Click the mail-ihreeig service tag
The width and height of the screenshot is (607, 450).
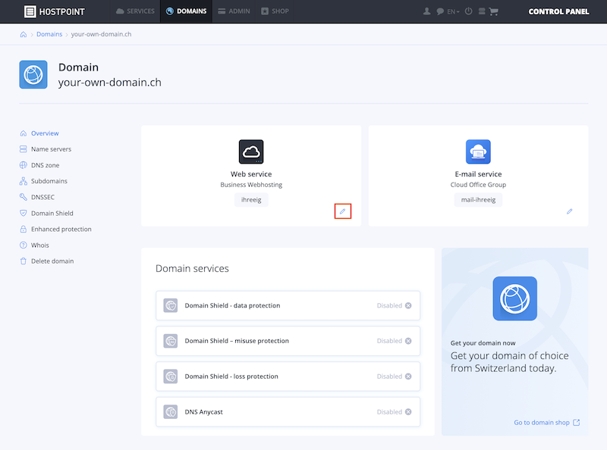click(478, 200)
